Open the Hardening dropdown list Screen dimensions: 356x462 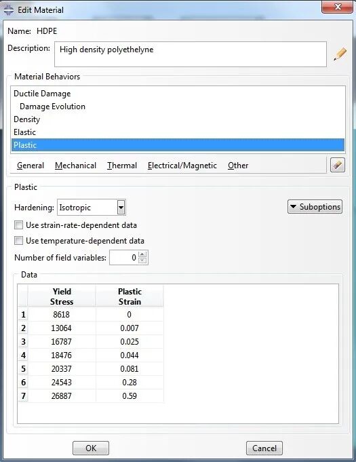[121, 208]
